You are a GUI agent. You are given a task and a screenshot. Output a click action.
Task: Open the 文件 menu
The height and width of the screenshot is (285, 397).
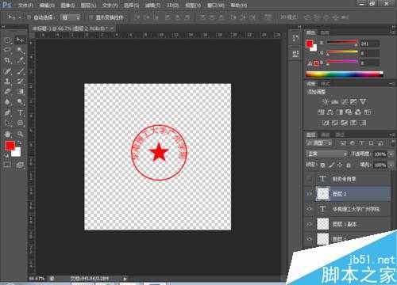tap(25, 5)
